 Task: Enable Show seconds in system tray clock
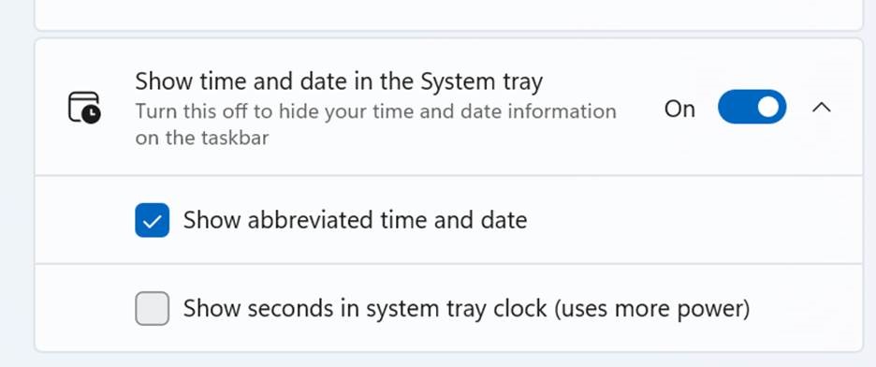152,308
